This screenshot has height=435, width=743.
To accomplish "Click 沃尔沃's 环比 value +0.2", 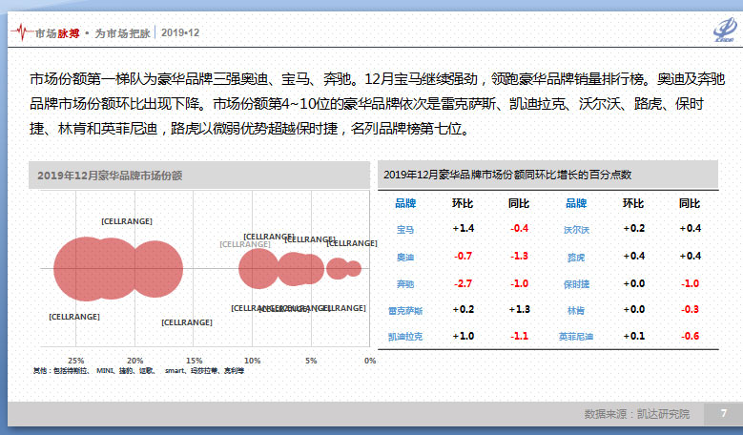I will point(634,228).
